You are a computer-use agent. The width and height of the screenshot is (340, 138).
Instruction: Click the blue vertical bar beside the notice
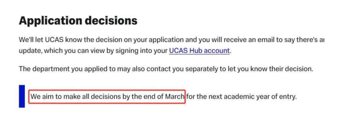[x=22, y=96]
